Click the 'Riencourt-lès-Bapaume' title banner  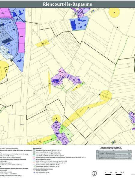(x=67, y=4)
